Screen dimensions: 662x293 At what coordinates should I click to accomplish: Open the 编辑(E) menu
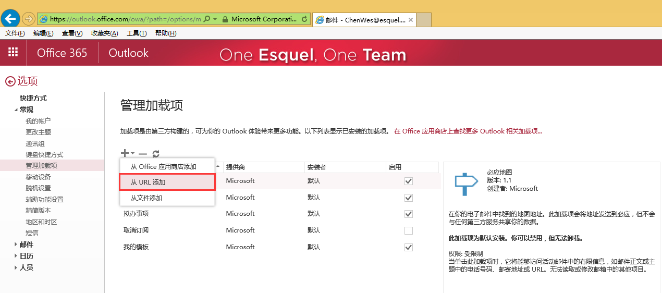pos(43,33)
